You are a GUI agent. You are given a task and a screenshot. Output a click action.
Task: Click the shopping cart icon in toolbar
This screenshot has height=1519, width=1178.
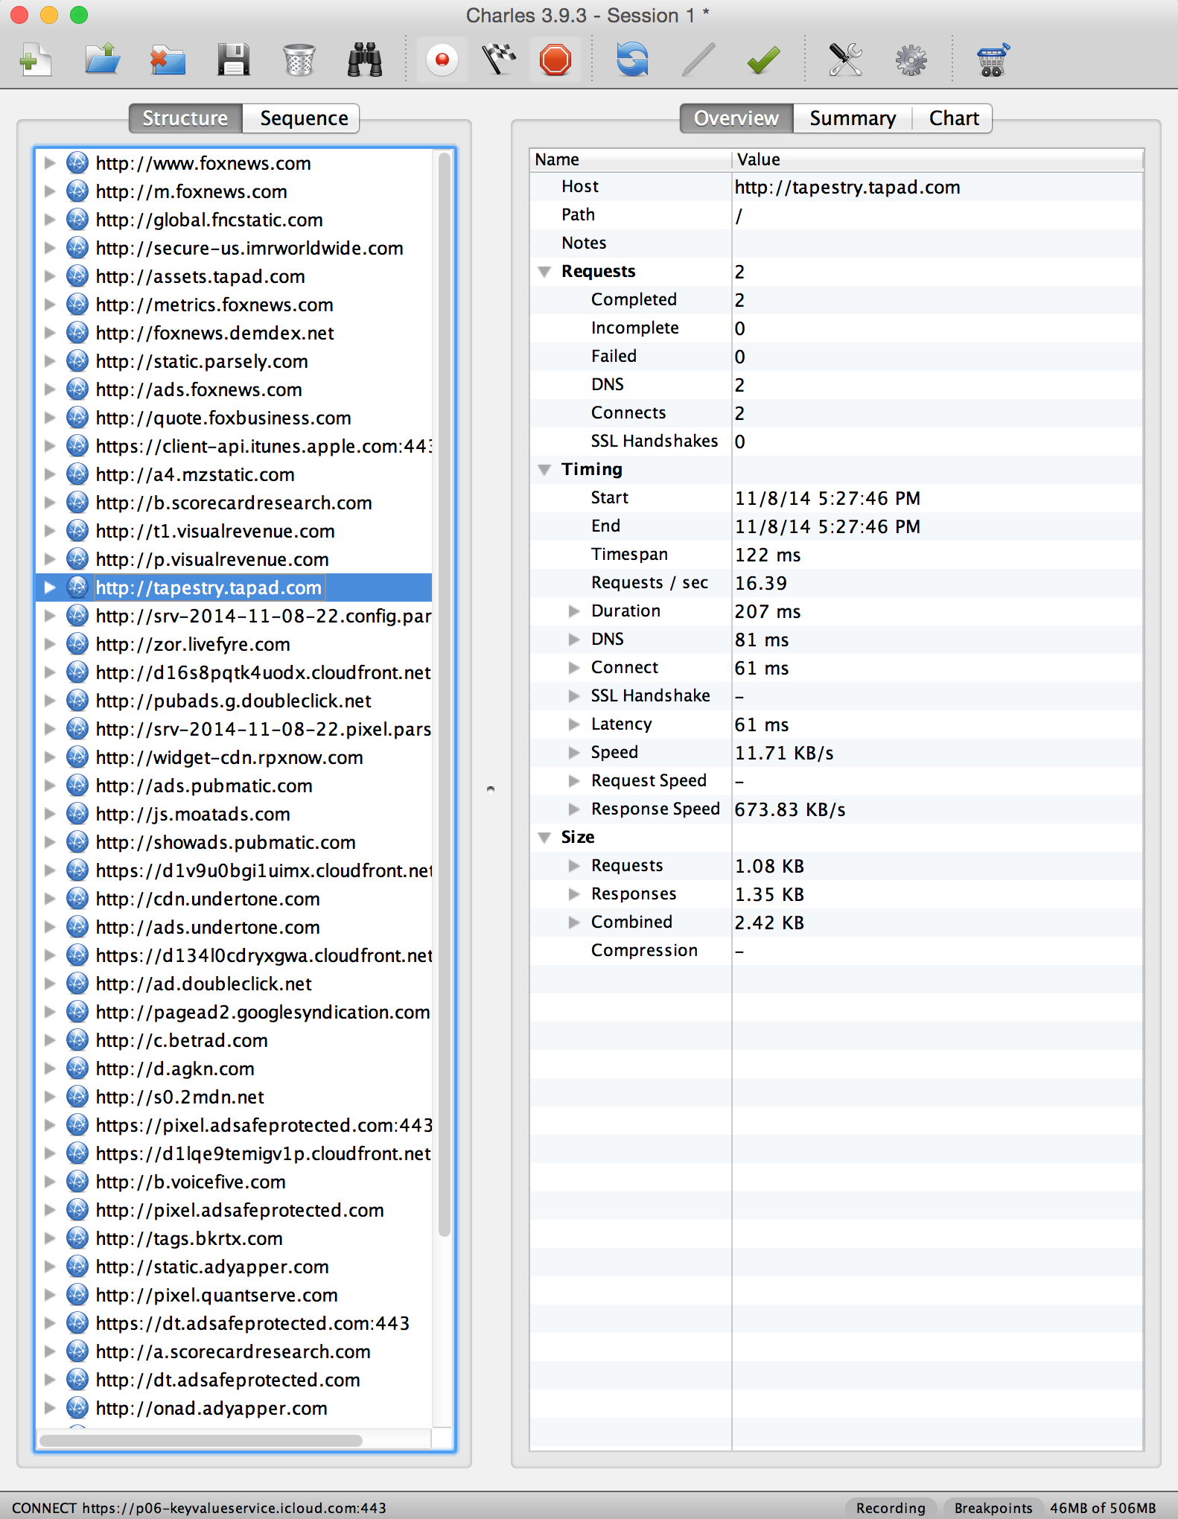tap(993, 60)
